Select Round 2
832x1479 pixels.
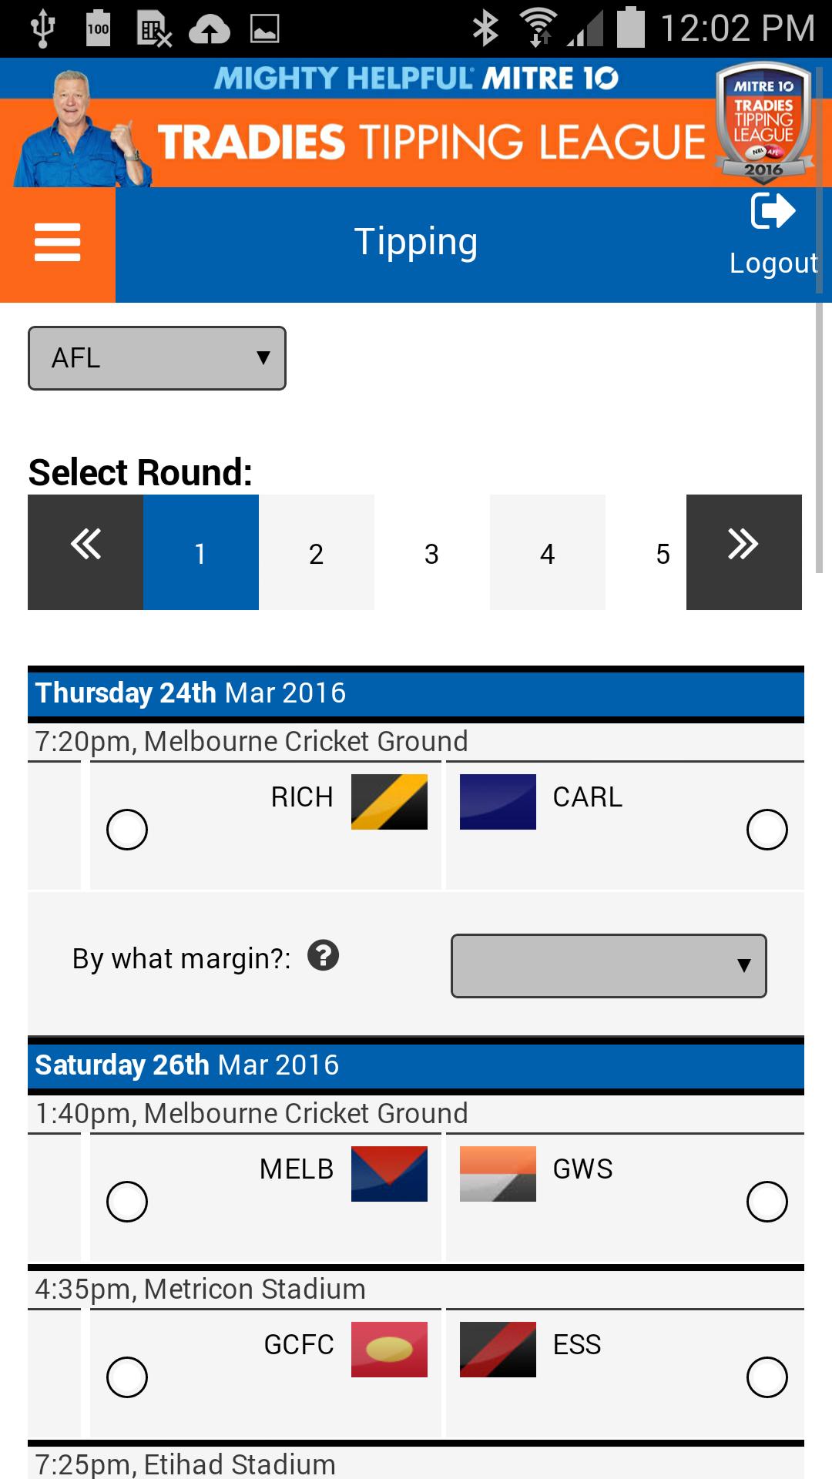(316, 552)
